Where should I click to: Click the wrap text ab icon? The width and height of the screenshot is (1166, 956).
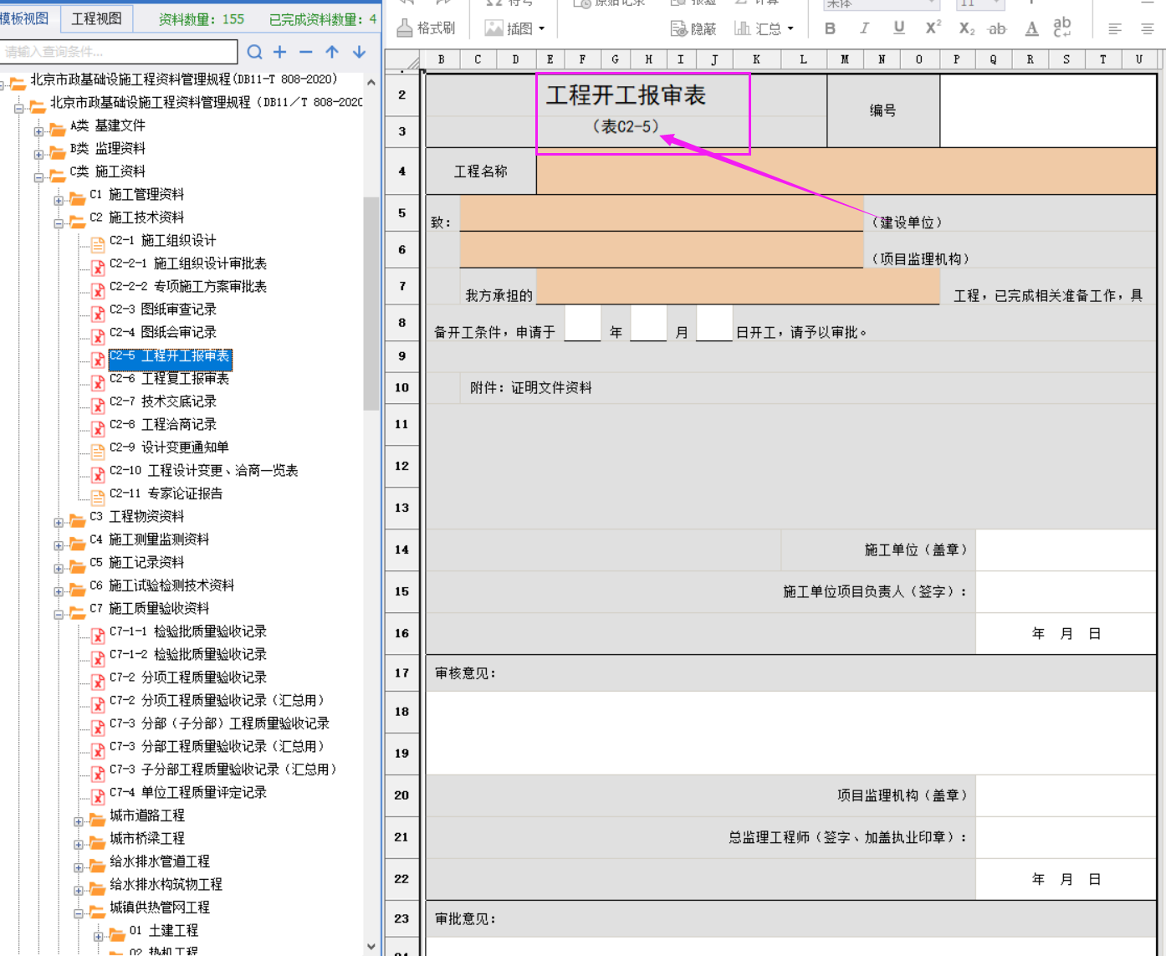1062,27
